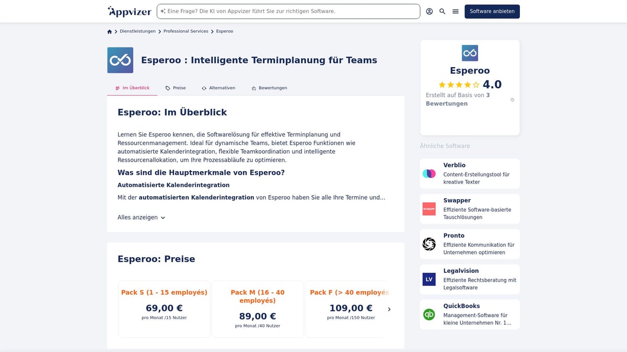Click the 109,00 € price
The height and width of the screenshot is (352, 627).
[351, 308]
